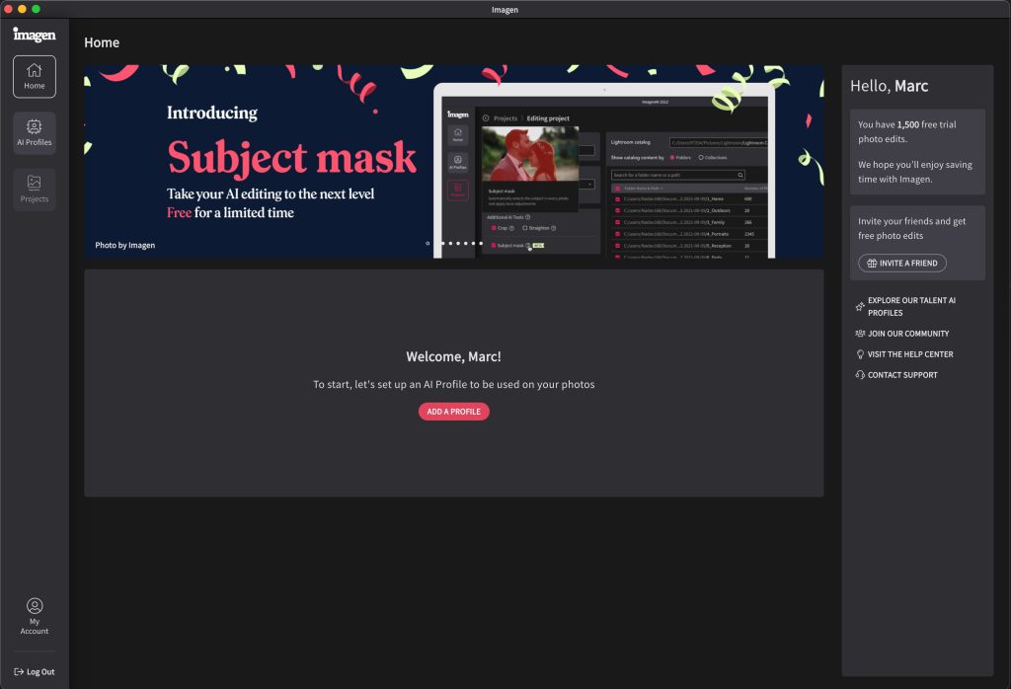The width and height of the screenshot is (1011, 689).
Task: Log Out of Imagen
Action: click(35, 671)
